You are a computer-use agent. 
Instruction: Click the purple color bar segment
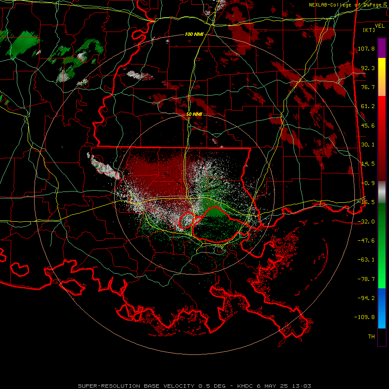(x=382, y=48)
